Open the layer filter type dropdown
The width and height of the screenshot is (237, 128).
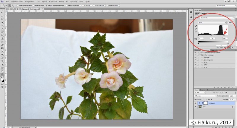(x=200, y=93)
